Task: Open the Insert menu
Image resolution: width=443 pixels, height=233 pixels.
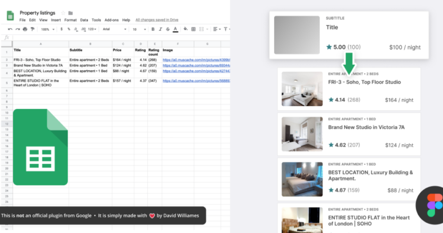Action: 56,20
